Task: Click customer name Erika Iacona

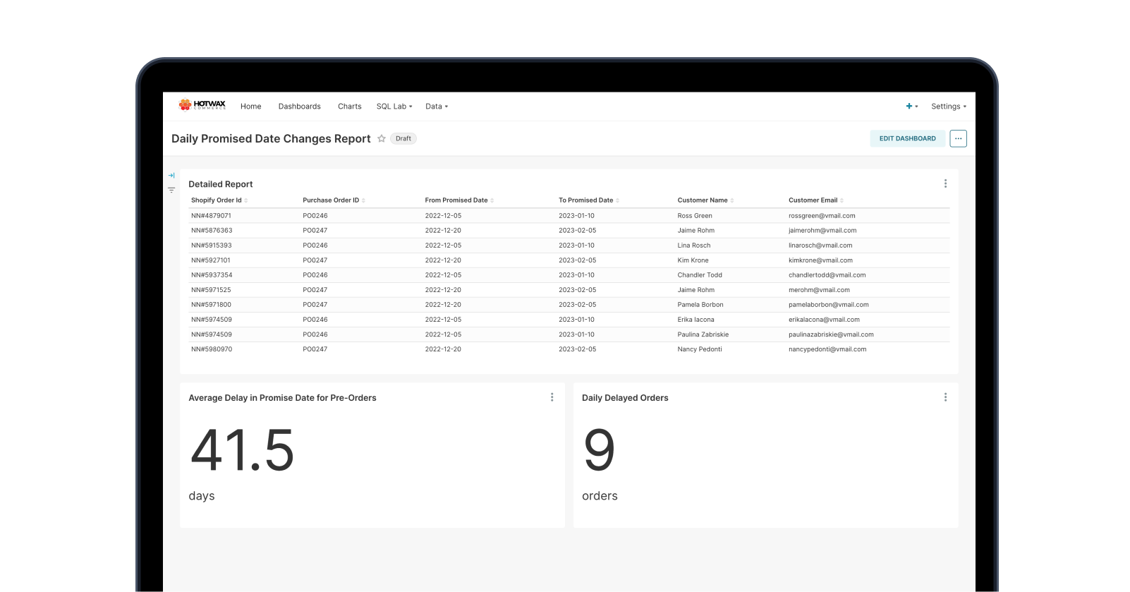Action: (695, 320)
